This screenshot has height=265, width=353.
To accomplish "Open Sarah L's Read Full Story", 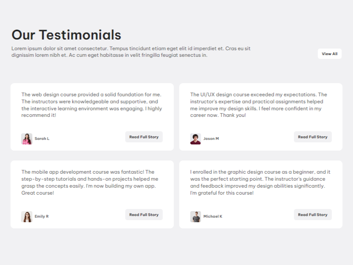I will click(144, 137).
